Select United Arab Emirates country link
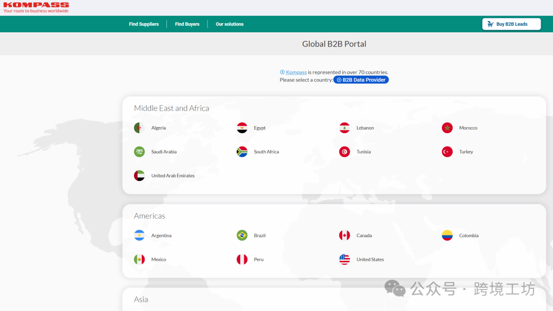 point(173,176)
